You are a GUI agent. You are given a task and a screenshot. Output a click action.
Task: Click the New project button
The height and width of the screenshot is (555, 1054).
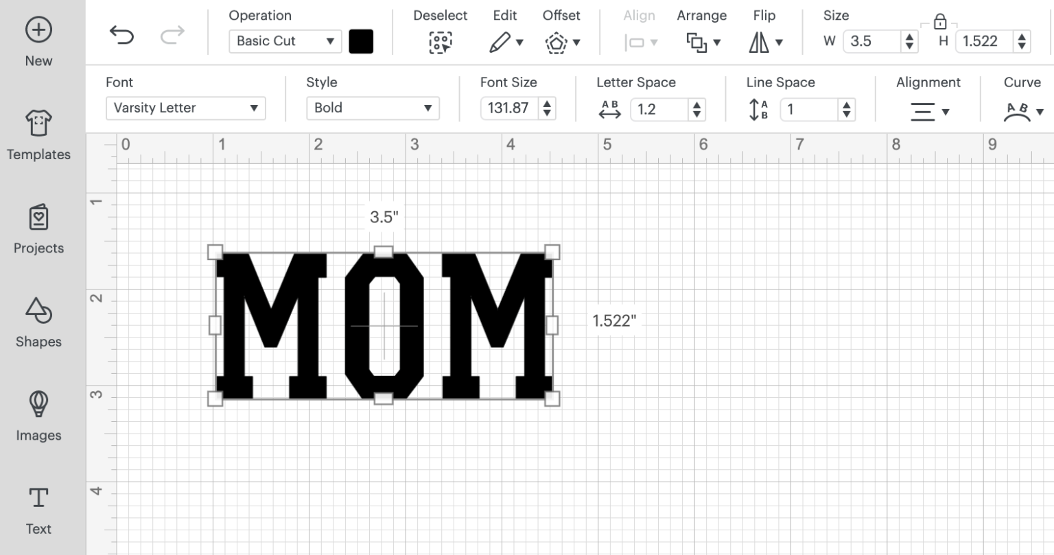tap(38, 42)
